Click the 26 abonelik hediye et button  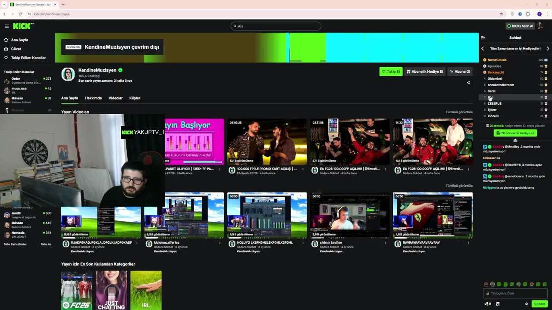point(515,133)
